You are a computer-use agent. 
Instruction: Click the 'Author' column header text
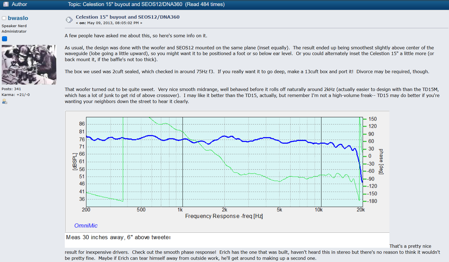(x=19, y=4)
